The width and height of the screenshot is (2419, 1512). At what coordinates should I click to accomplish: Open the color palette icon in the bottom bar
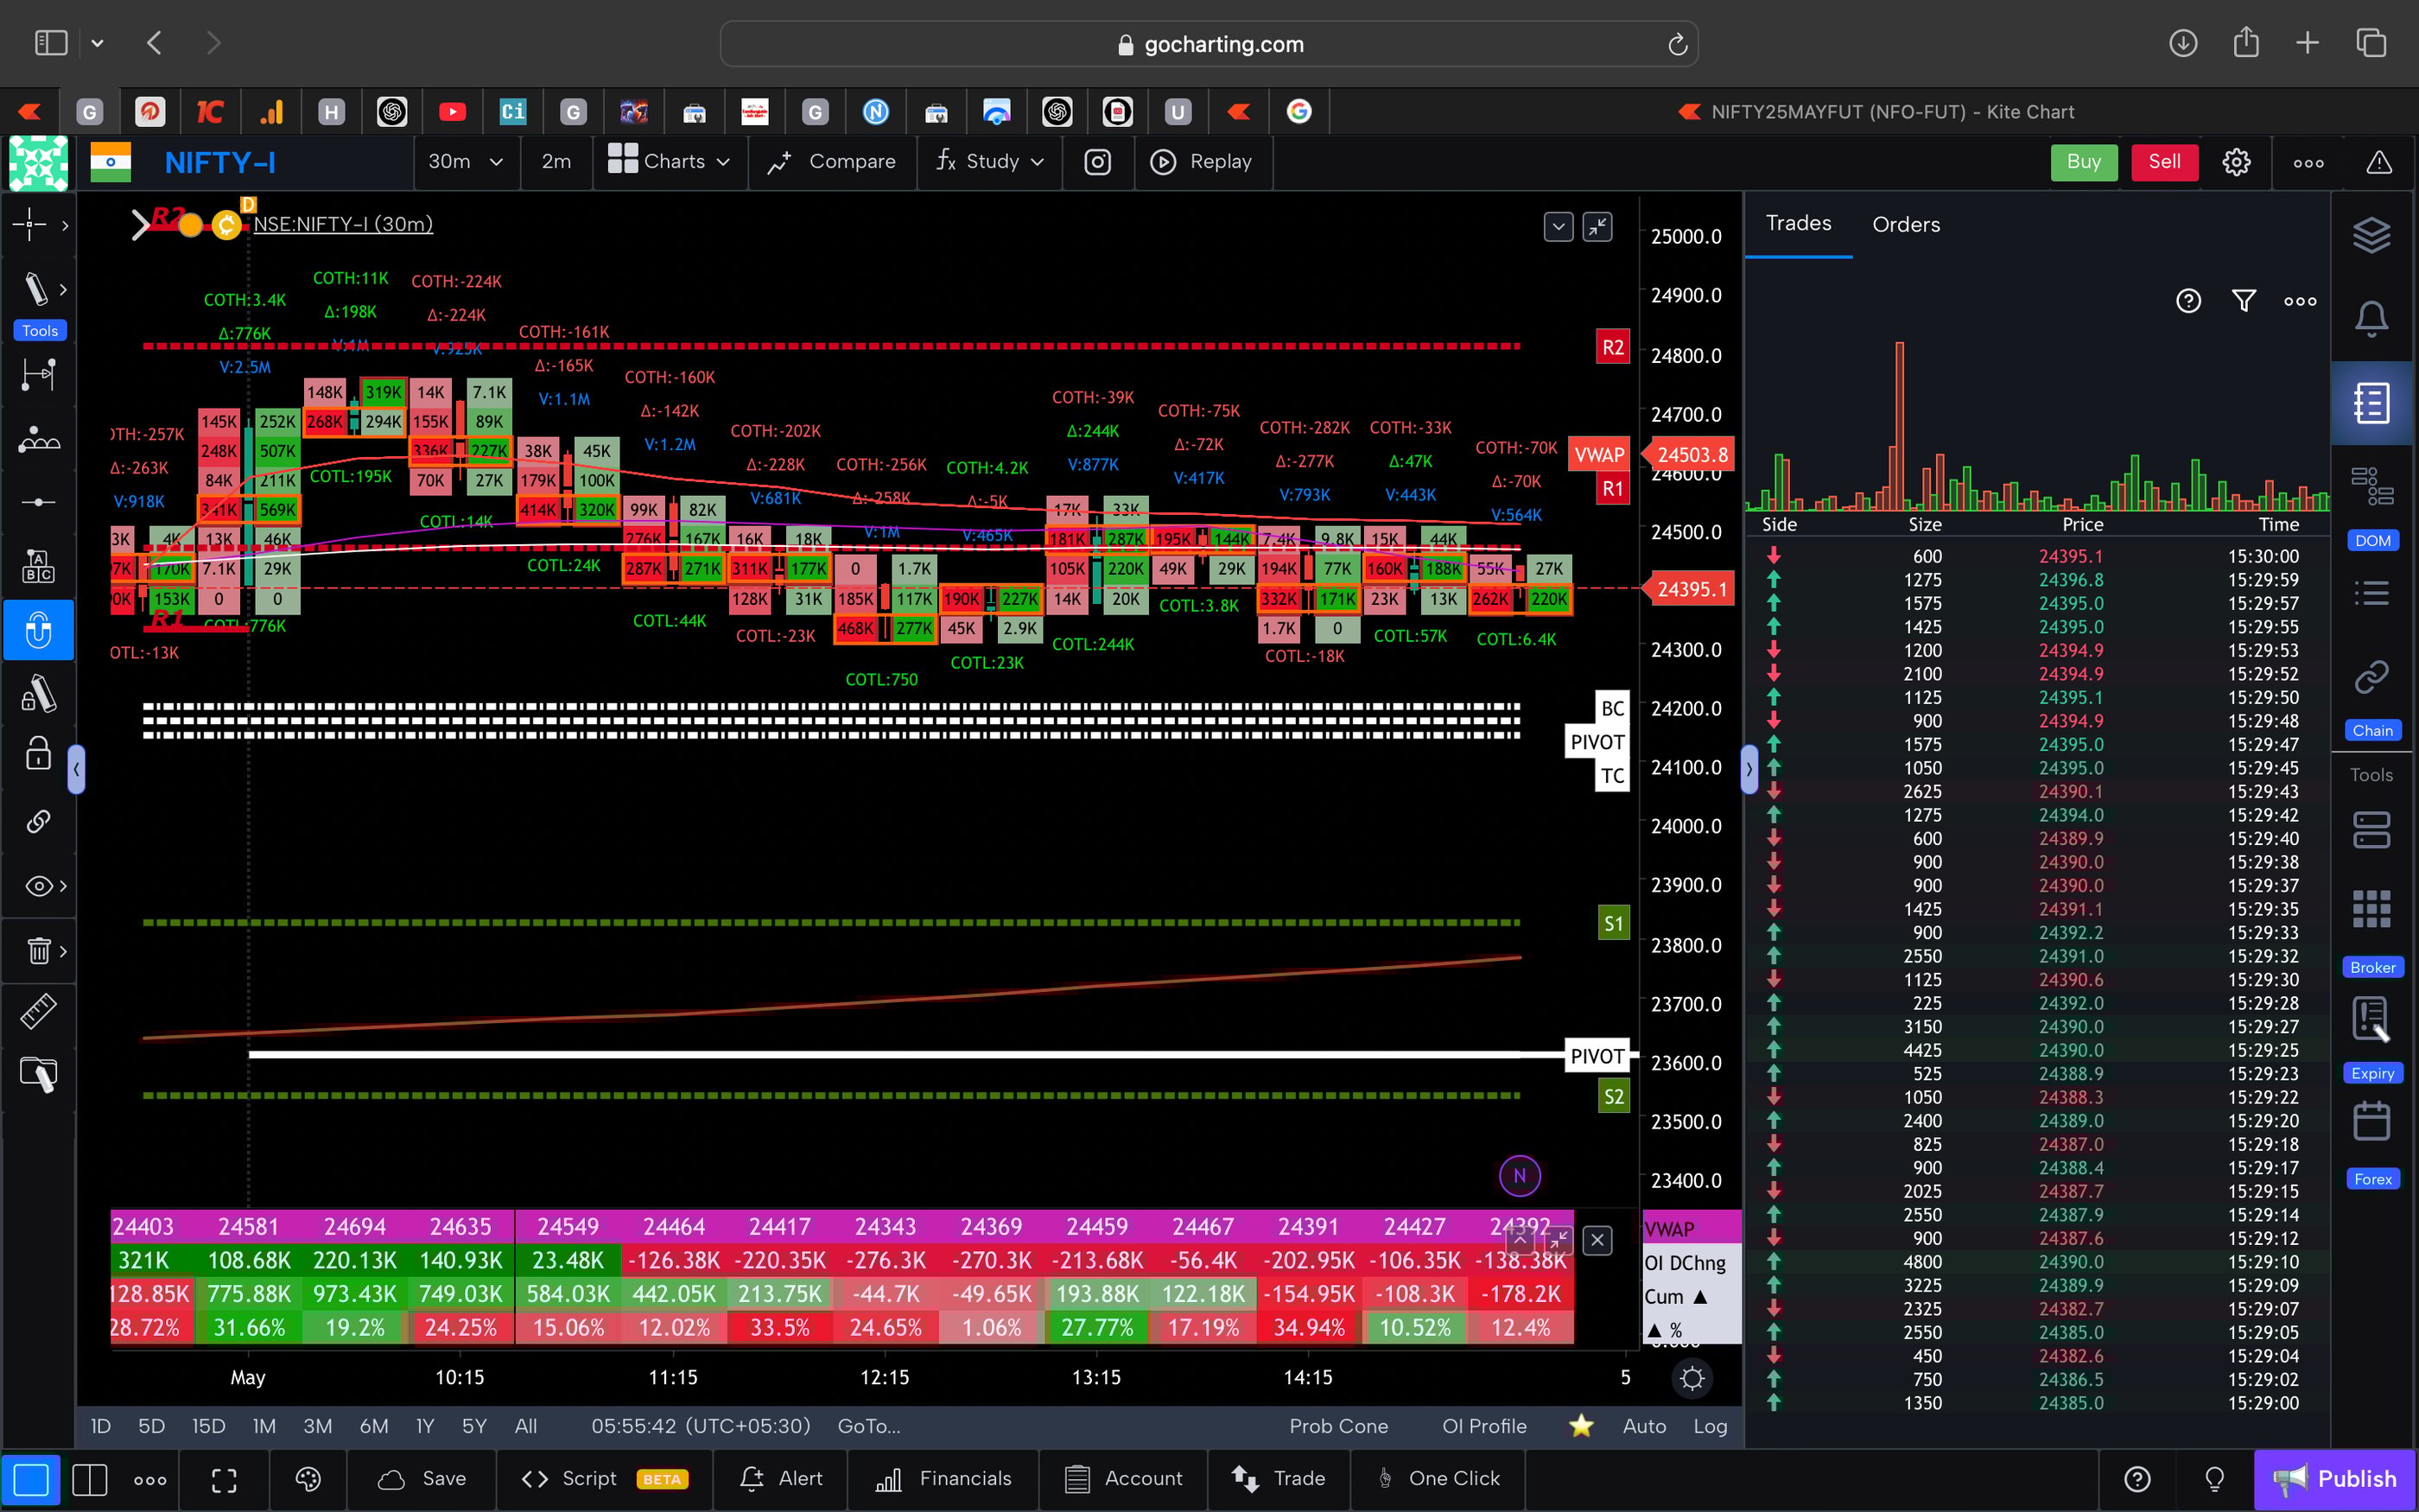coord(308,1479)
